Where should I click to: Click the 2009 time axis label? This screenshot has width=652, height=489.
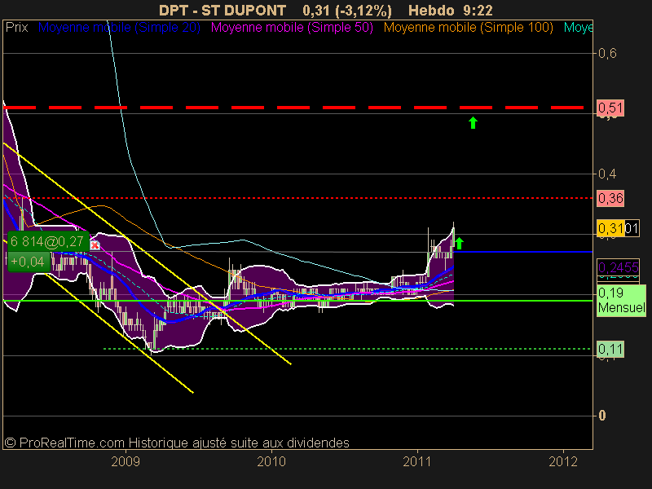coord(126,461)
